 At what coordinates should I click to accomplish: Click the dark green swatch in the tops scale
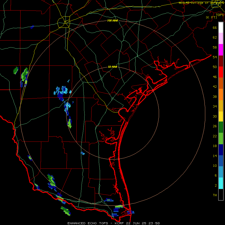point(221,127)
